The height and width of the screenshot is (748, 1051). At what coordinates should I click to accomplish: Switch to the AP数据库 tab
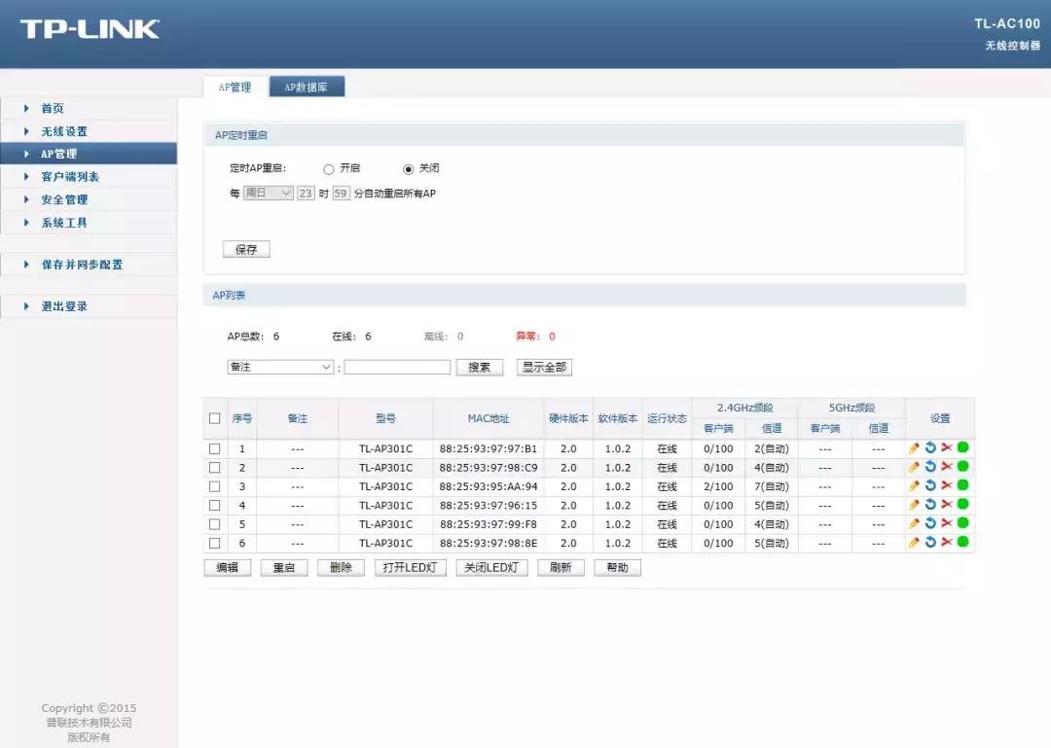pos(307,86)
